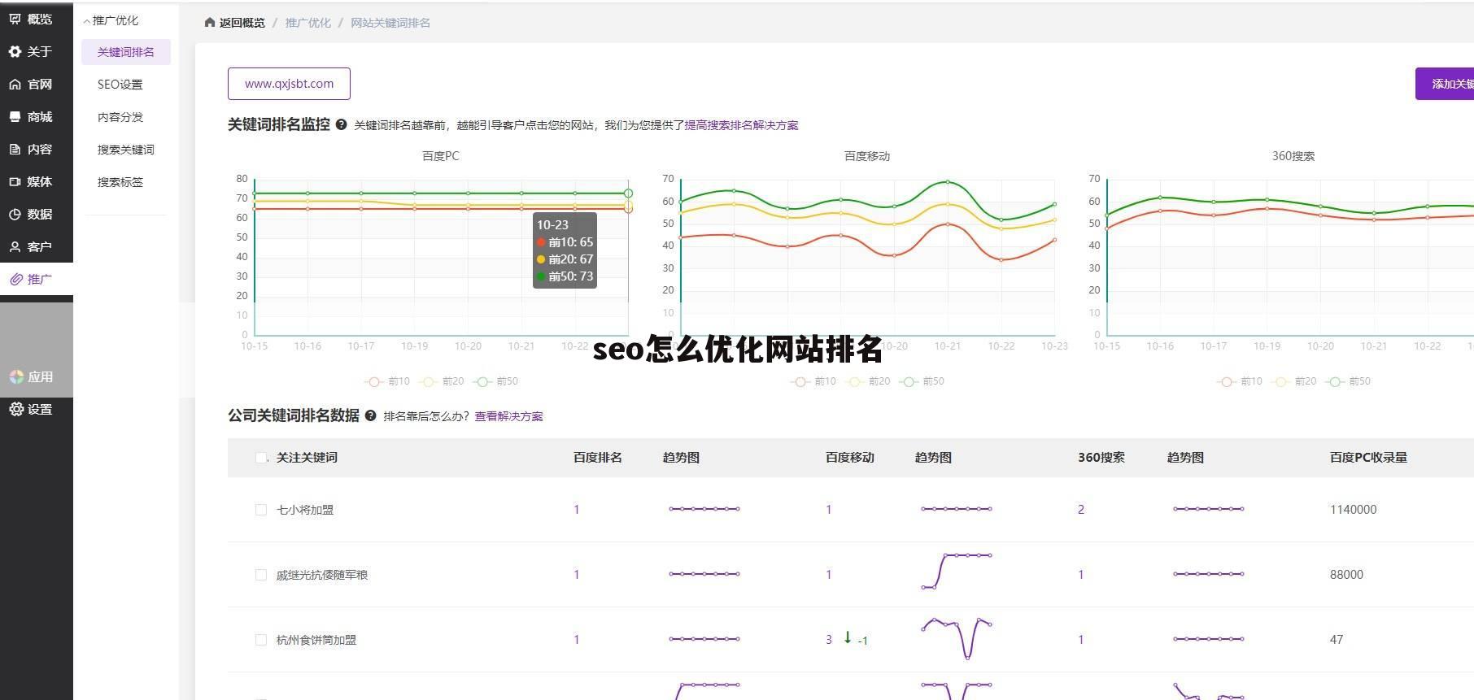1474x700 pixels.
Task: Click the 设置 gear icon in sidebar
Action: tap(16, 409)
